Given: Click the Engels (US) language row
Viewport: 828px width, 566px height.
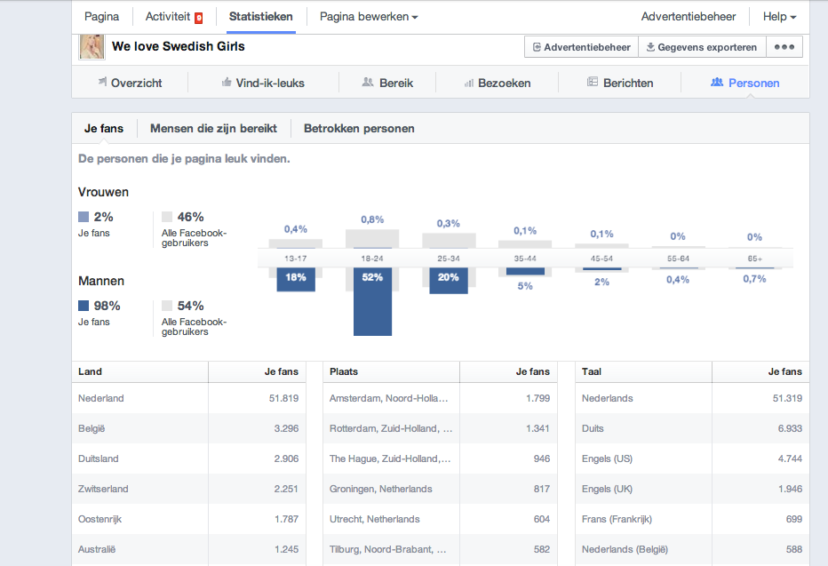Looking at the screenshot, I should 692,458.
